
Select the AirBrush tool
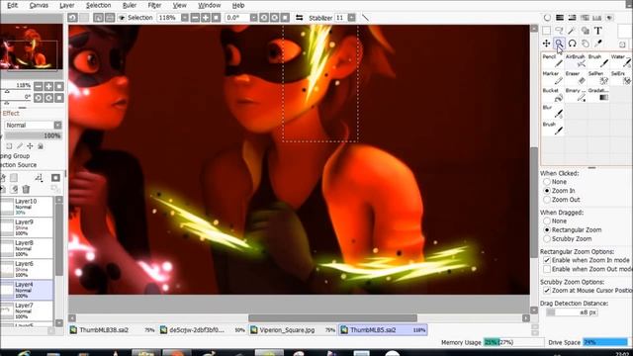576,60
